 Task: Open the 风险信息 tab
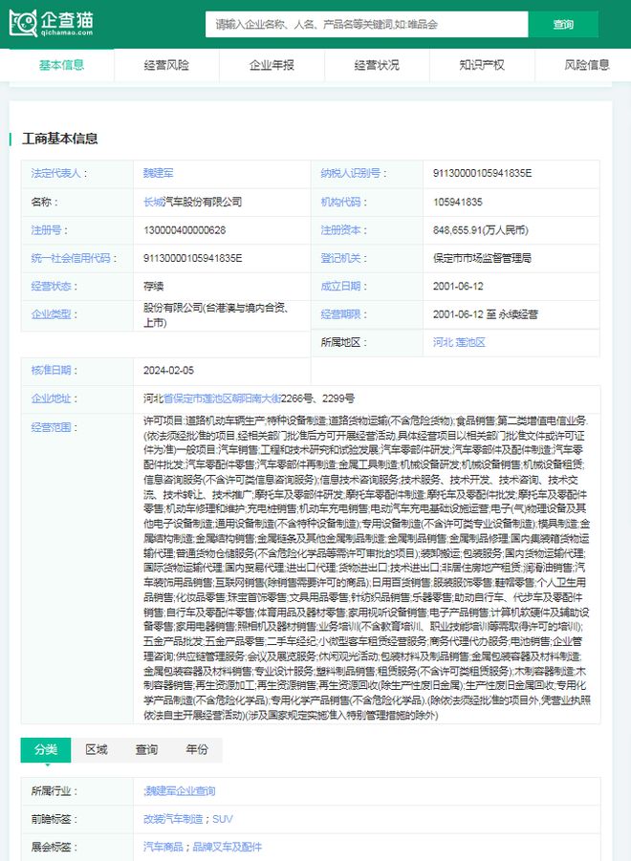tap(587, 65)
